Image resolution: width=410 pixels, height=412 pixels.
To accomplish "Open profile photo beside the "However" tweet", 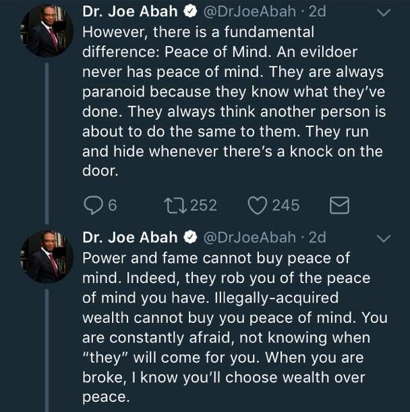I will pos(47,31).
